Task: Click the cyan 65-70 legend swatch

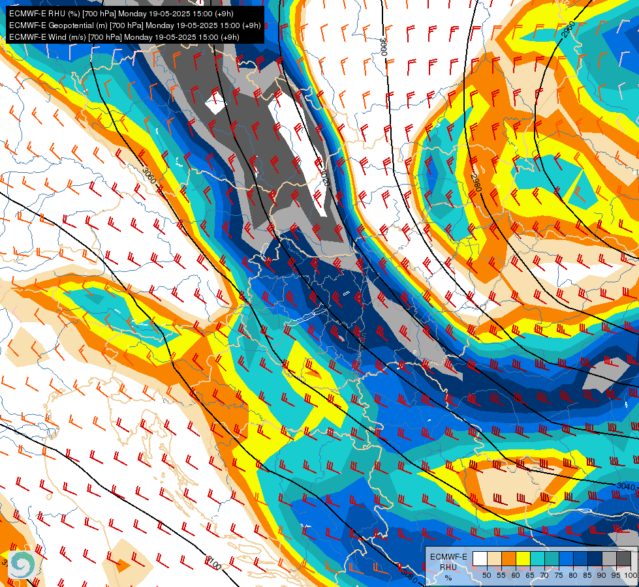Action: click(x=538, y=558)
